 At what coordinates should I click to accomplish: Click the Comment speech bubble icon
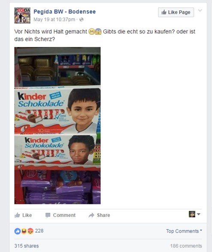coord(48,215)
